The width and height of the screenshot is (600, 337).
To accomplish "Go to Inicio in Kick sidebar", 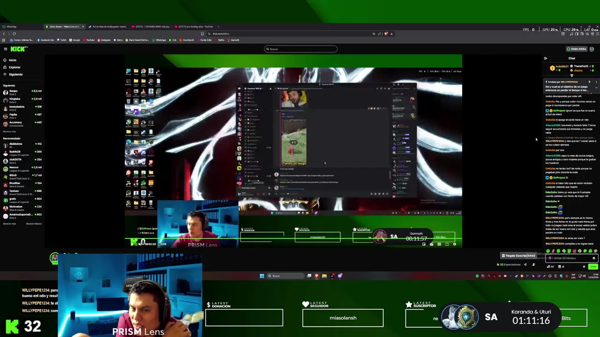I will [x=9, y=60].
